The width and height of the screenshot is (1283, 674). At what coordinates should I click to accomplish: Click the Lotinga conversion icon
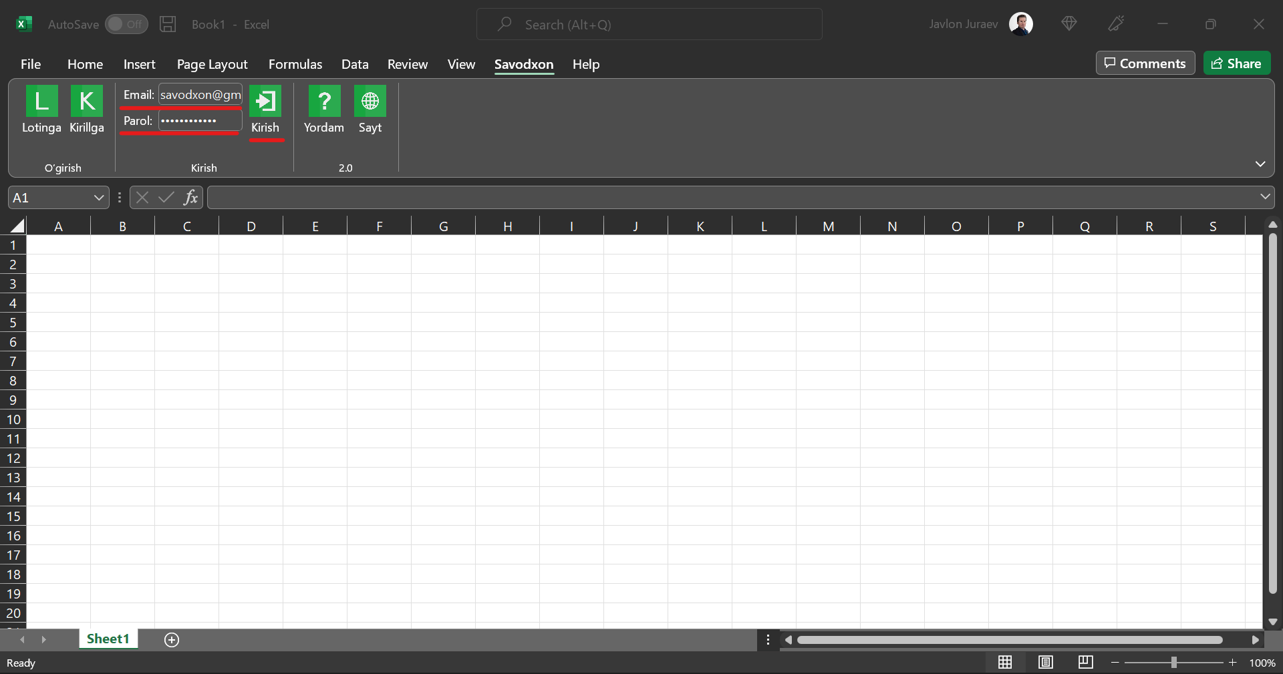(x=41, y=102)
